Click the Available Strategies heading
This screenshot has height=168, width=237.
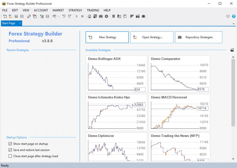(x=98, y=50)
